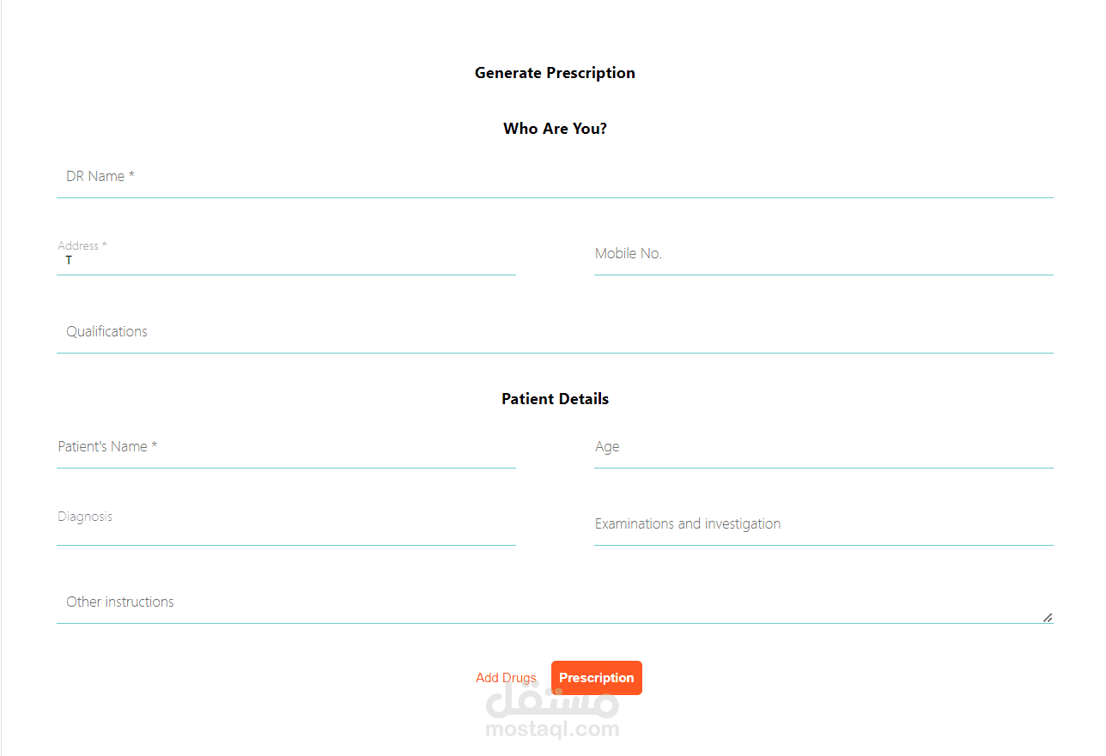Click the asterisk beside DR Name
Viewport: 1106px width, 756px height.
click(132, 176)
